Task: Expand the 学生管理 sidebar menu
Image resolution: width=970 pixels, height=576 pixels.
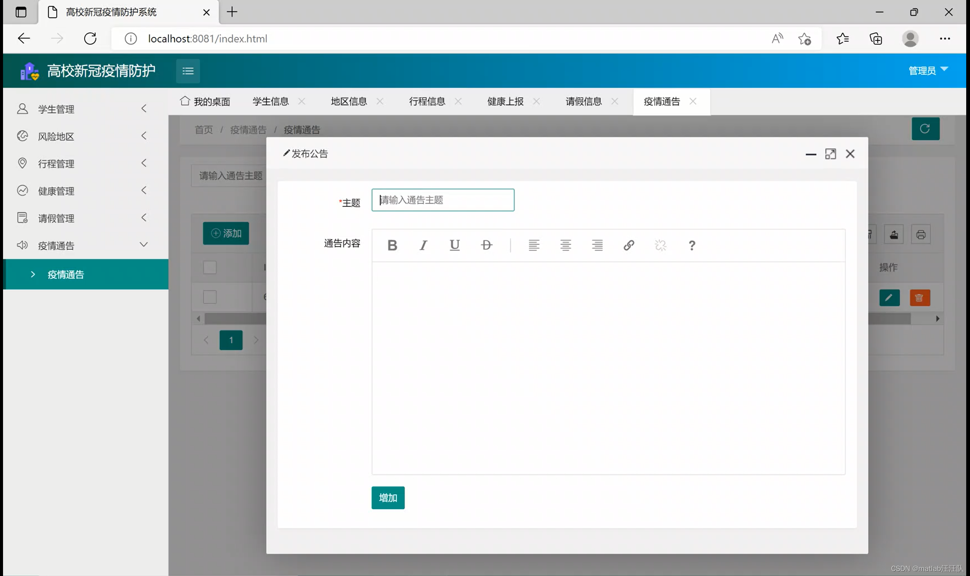Action: point(56,109)
